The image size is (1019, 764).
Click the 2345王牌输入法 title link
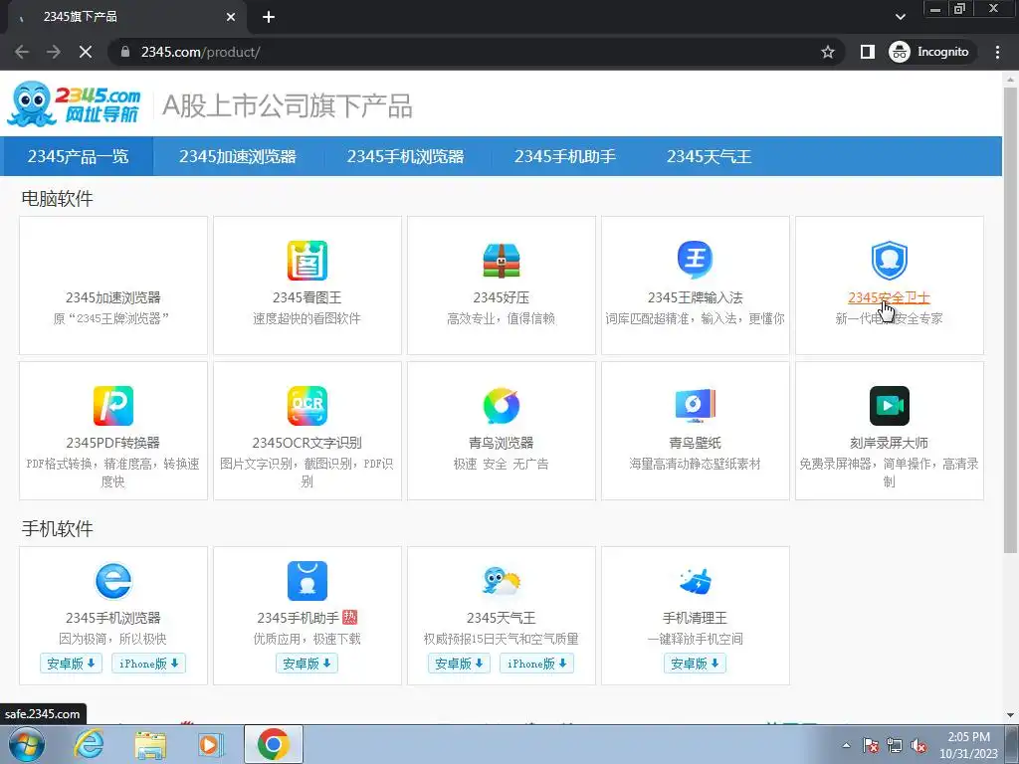click(x=695, y=297)
